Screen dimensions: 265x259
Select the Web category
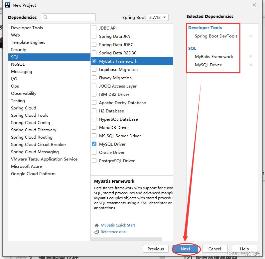coord(49,35)
